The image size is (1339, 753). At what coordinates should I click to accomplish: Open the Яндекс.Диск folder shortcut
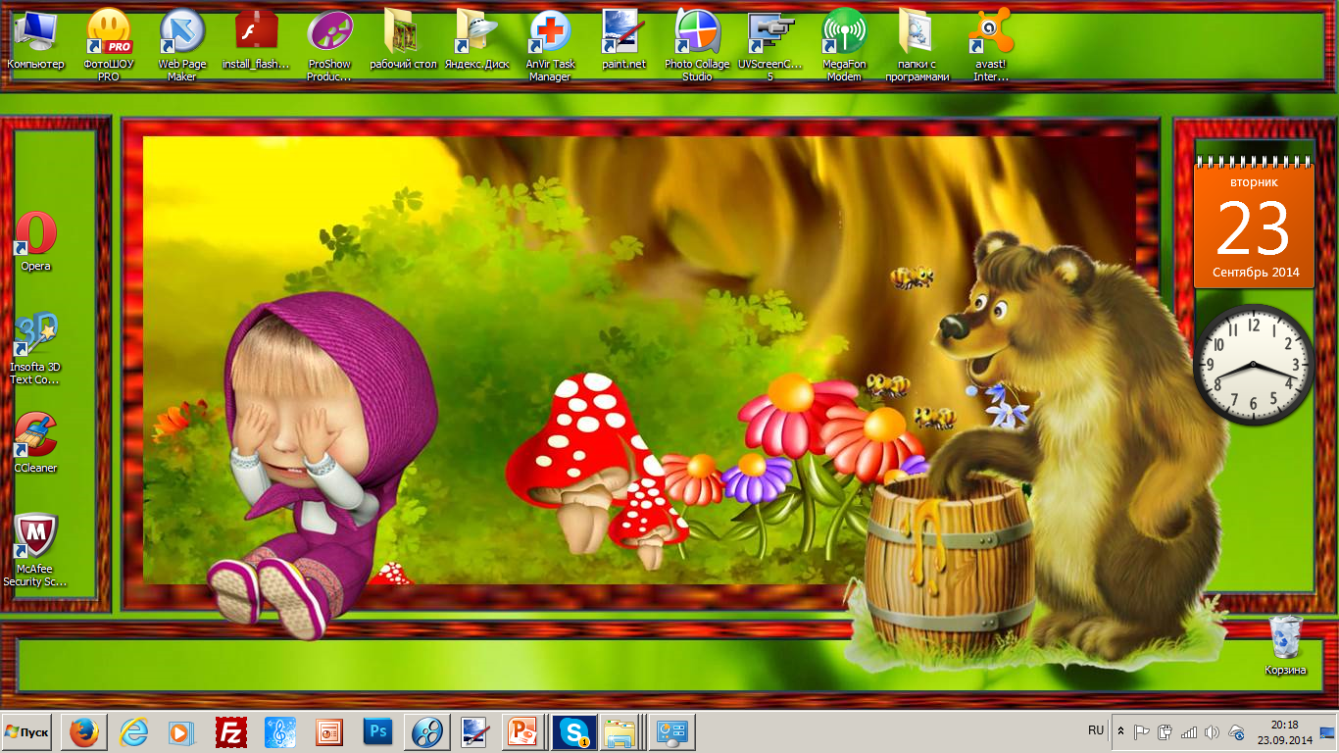(476, 33)
